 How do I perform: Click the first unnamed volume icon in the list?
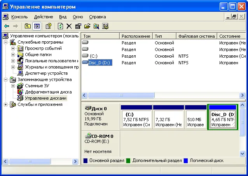click(x=85, y=42)
